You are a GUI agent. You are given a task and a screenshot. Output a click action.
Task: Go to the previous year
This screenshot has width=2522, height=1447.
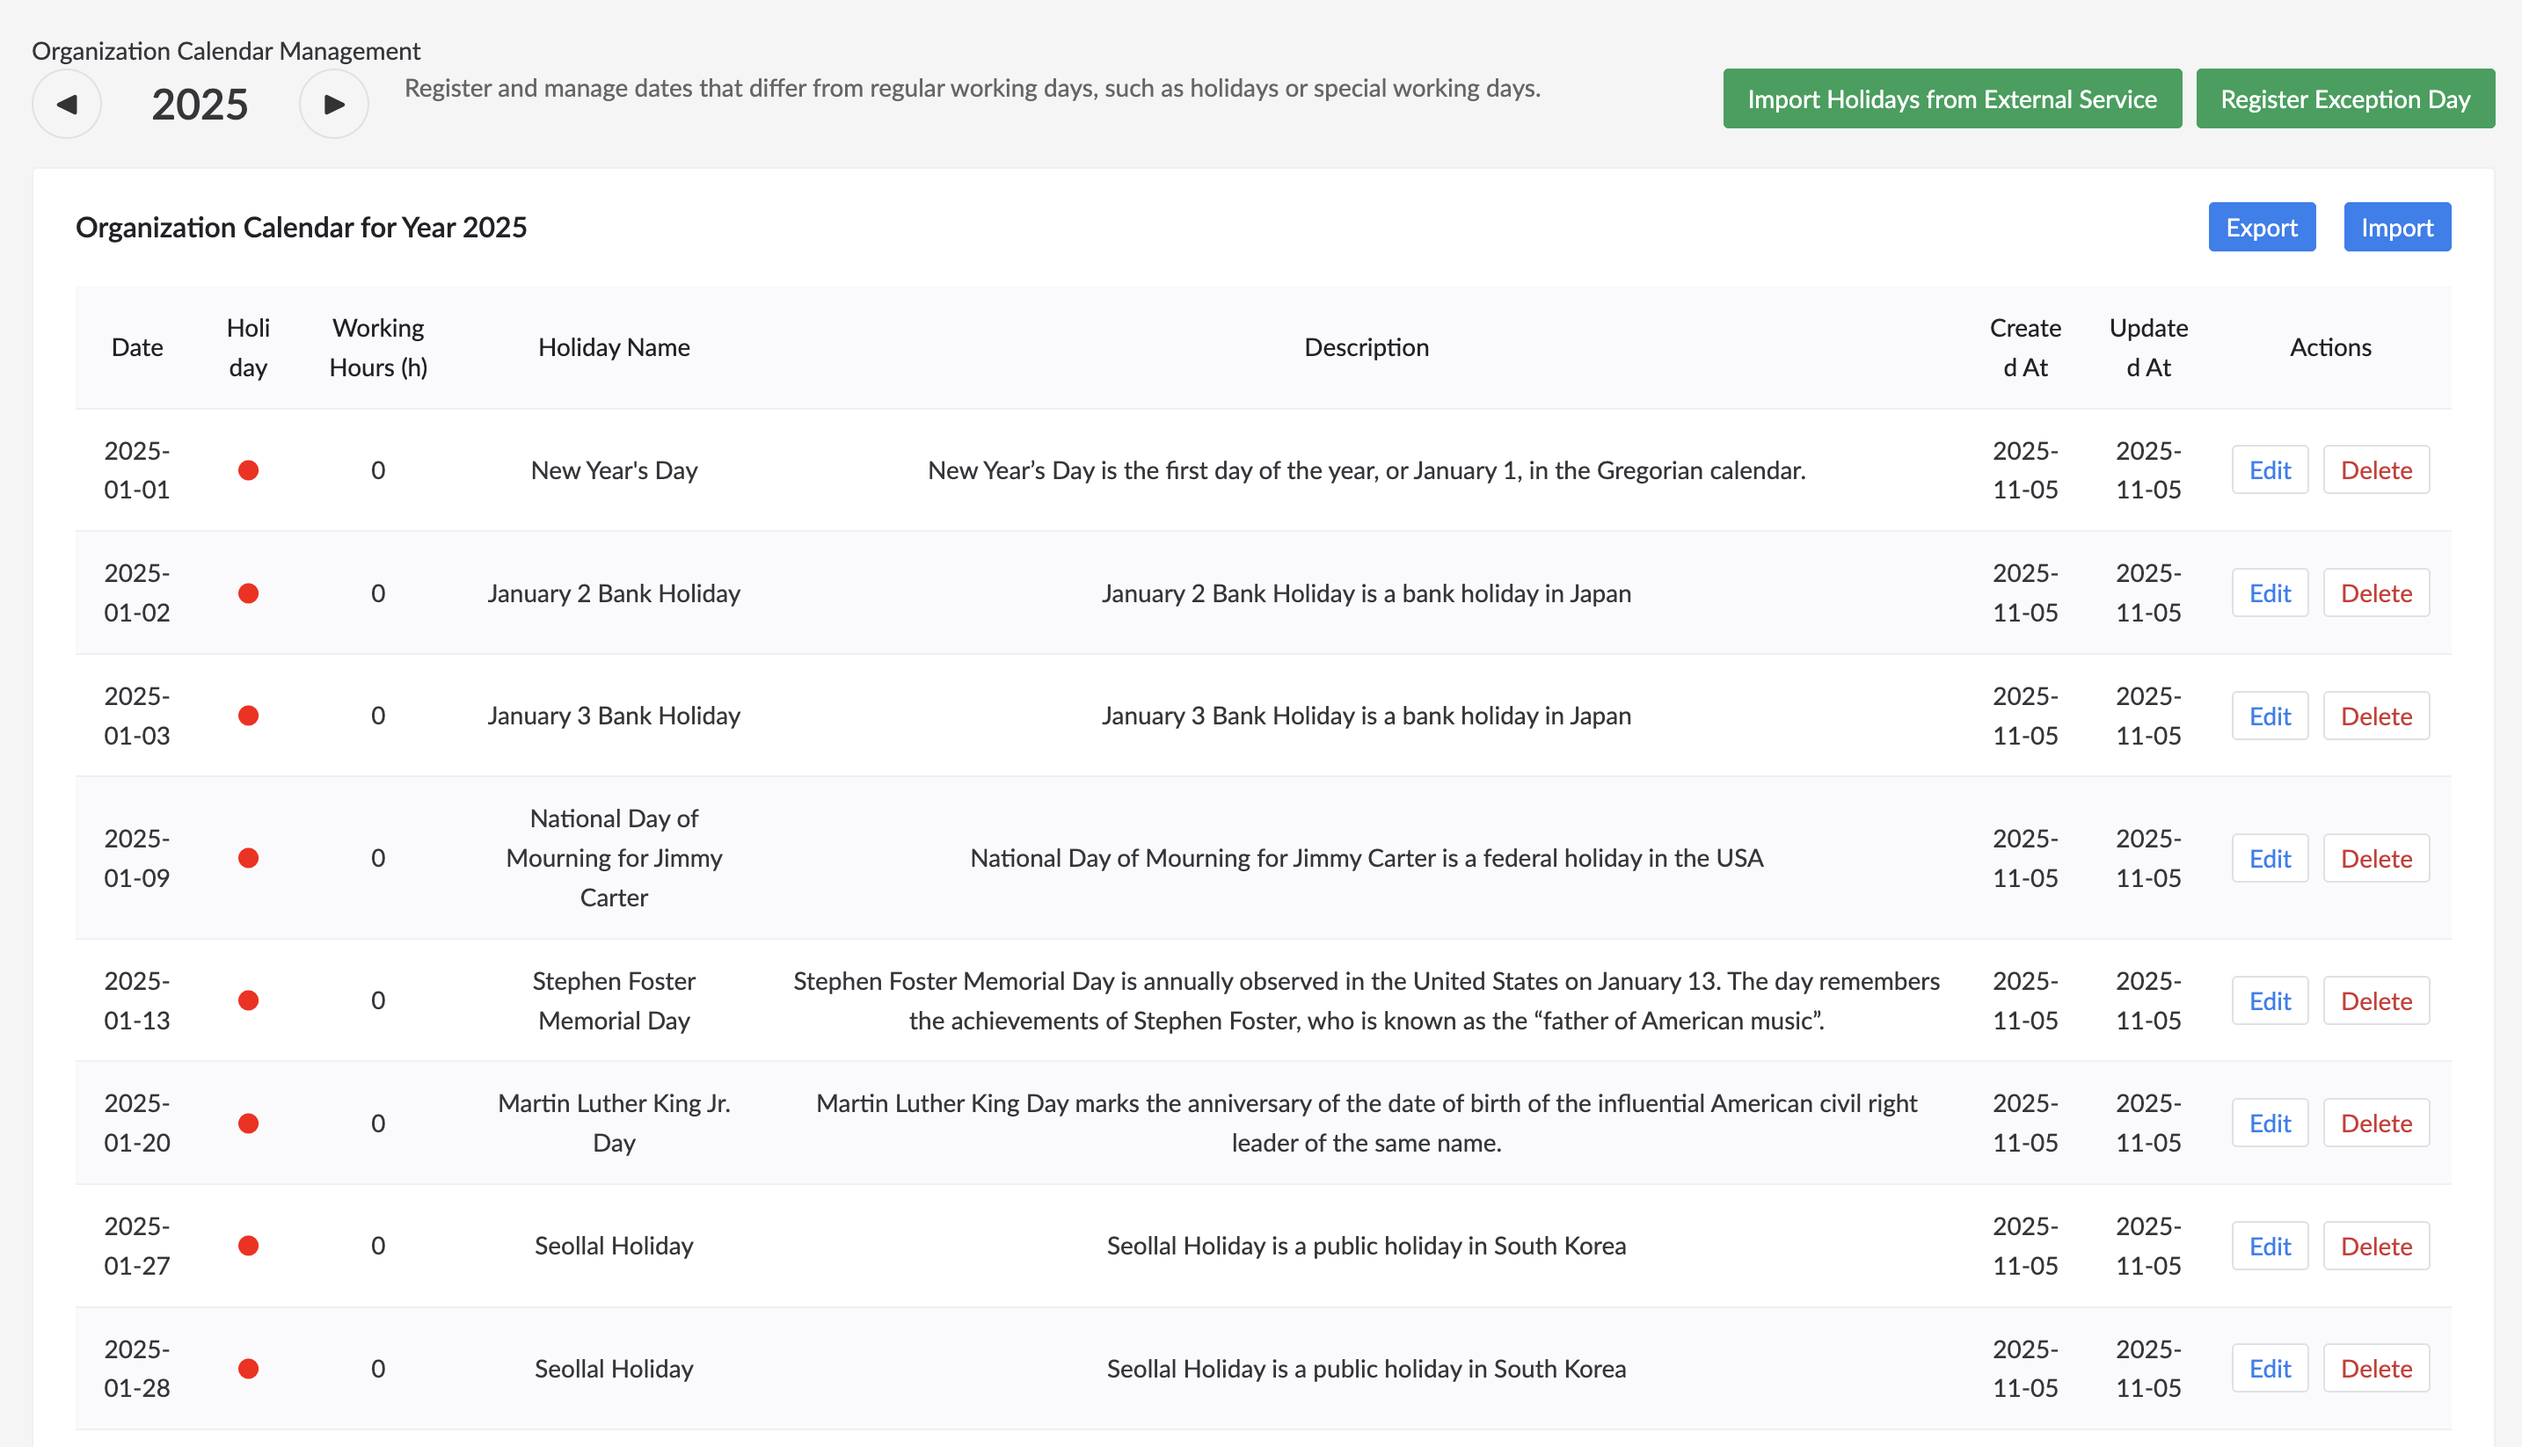tap(66, 102)
